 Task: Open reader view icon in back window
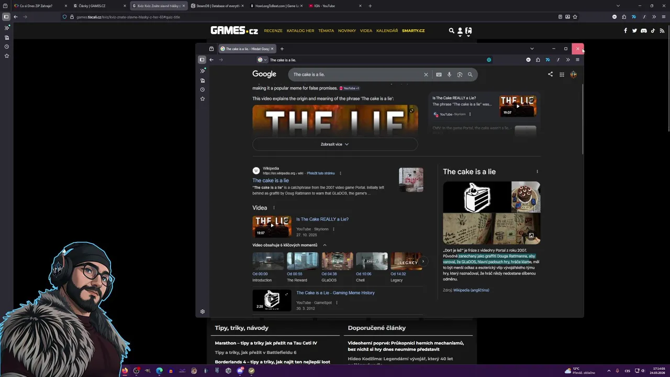[x=560, y=17]
